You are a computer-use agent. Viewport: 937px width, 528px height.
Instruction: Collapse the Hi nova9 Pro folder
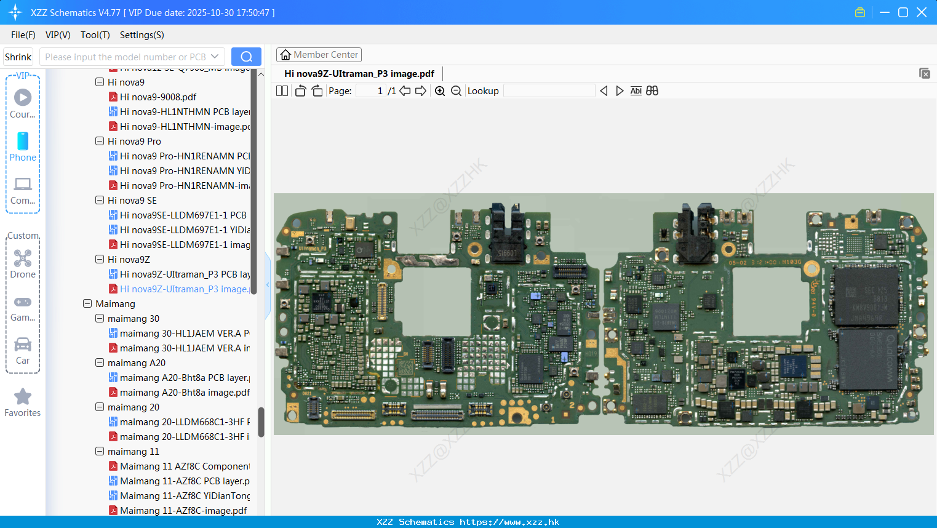(x=100, y=141)
